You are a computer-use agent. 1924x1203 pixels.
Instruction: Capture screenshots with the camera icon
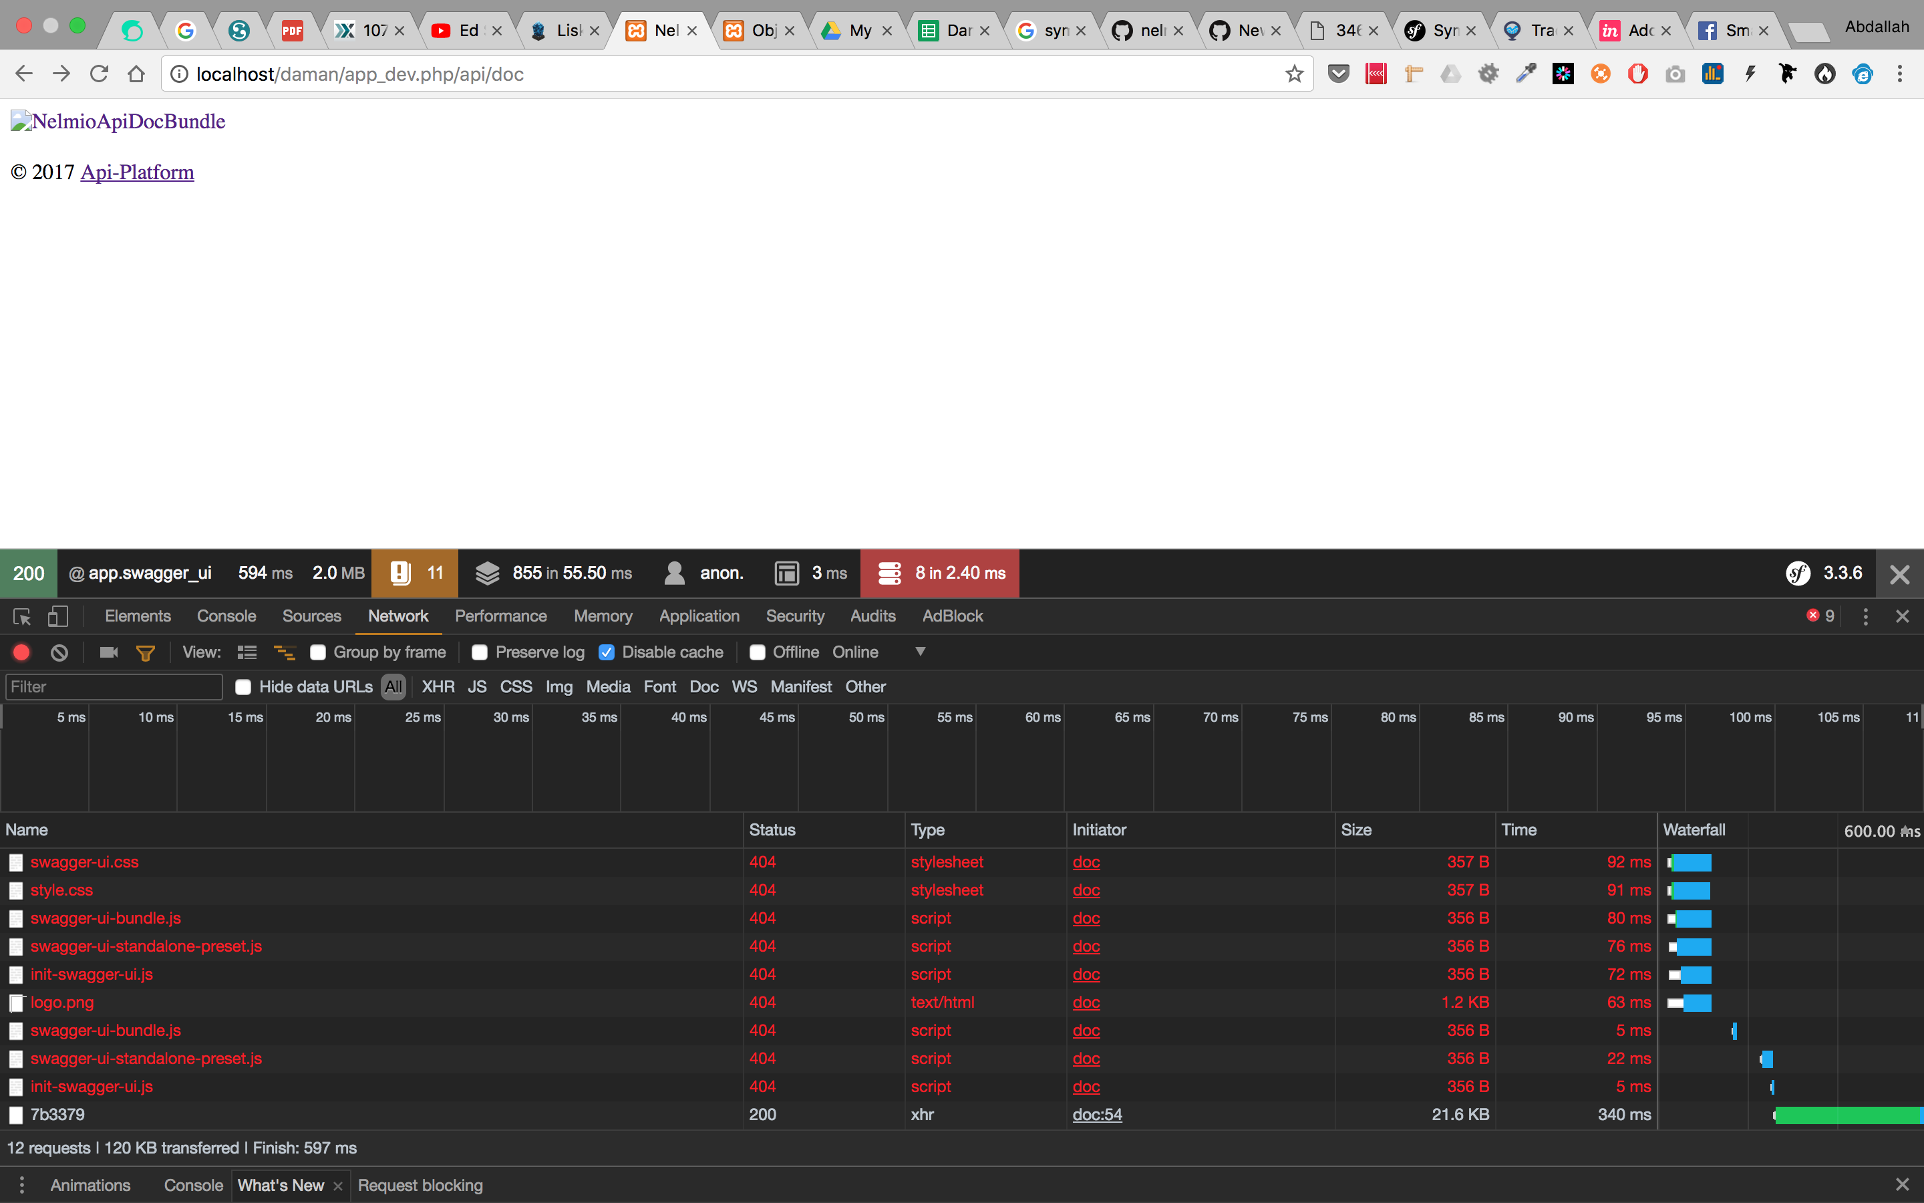(109, 652)
